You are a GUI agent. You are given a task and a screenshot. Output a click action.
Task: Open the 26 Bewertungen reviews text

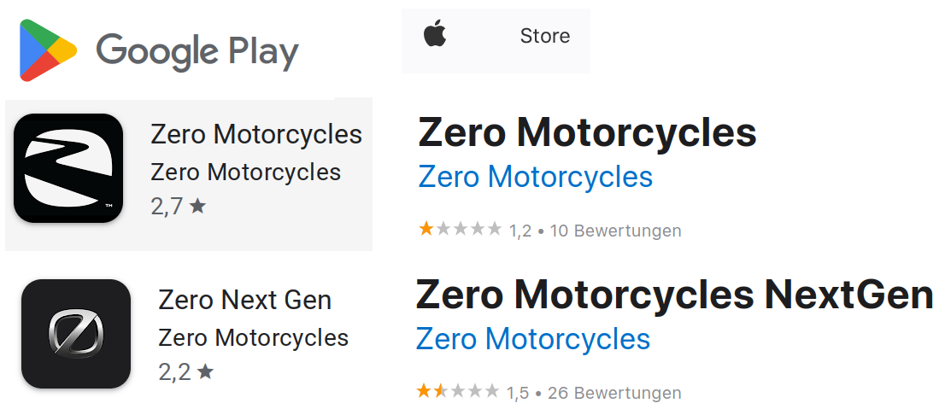[x=614, y=393]
